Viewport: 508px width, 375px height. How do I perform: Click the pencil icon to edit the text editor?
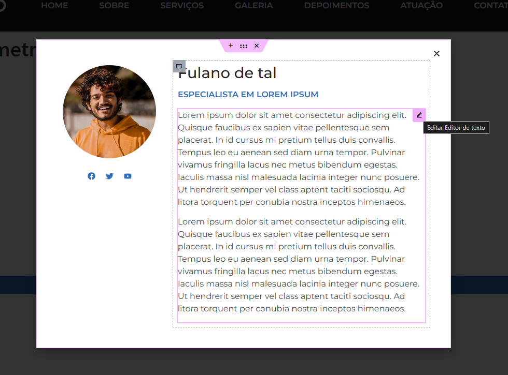click(x=419, y=115)
